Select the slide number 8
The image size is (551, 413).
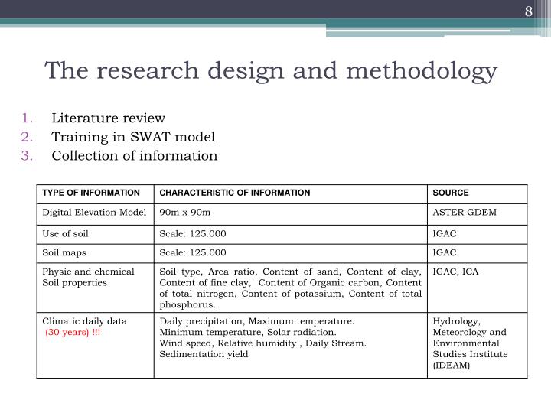529,11
